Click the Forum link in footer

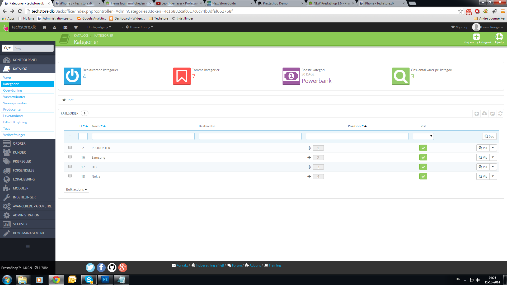237,265
